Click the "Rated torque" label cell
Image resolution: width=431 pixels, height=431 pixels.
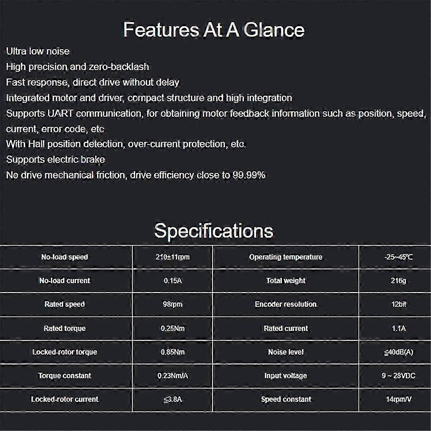[x=65, y=328]
